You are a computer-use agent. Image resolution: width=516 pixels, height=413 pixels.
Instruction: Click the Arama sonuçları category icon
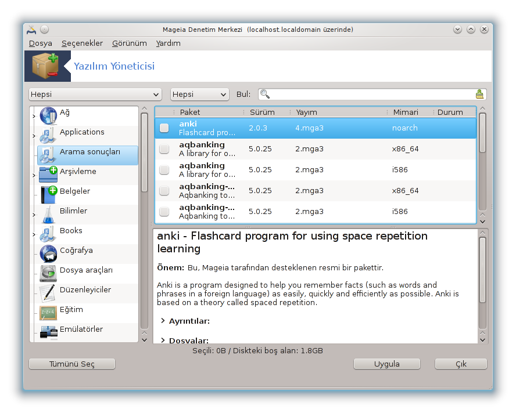tap(48, 155)
